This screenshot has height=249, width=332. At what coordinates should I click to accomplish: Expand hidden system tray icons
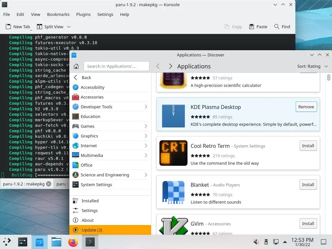pyautogui.click(x=285, y=242)
